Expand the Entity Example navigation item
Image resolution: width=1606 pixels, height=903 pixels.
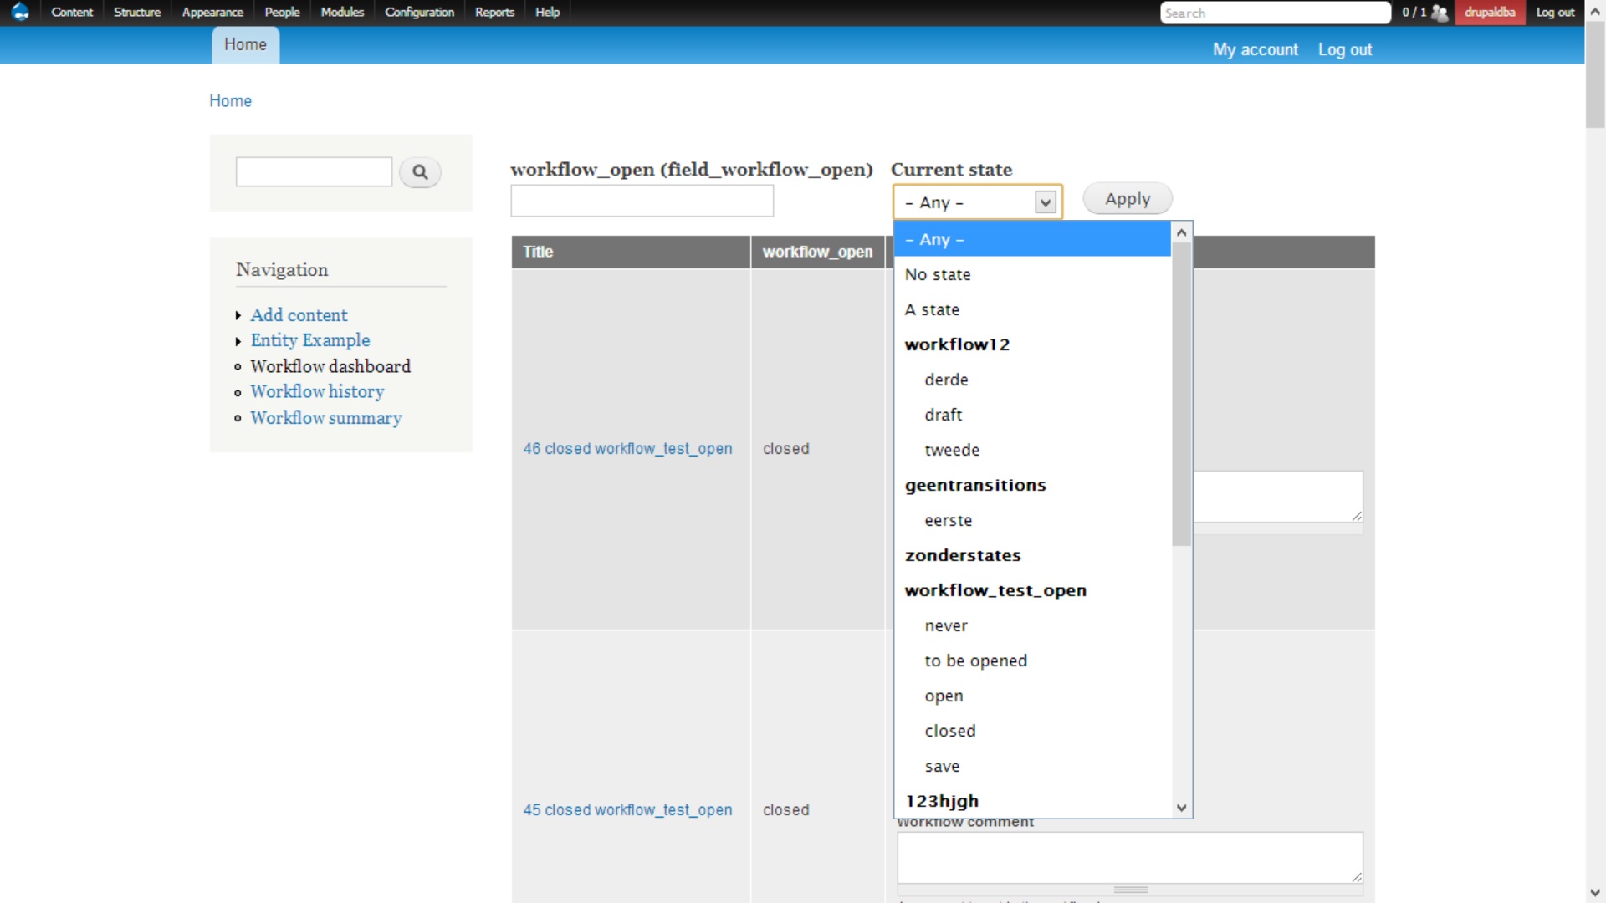click(238, 340)
